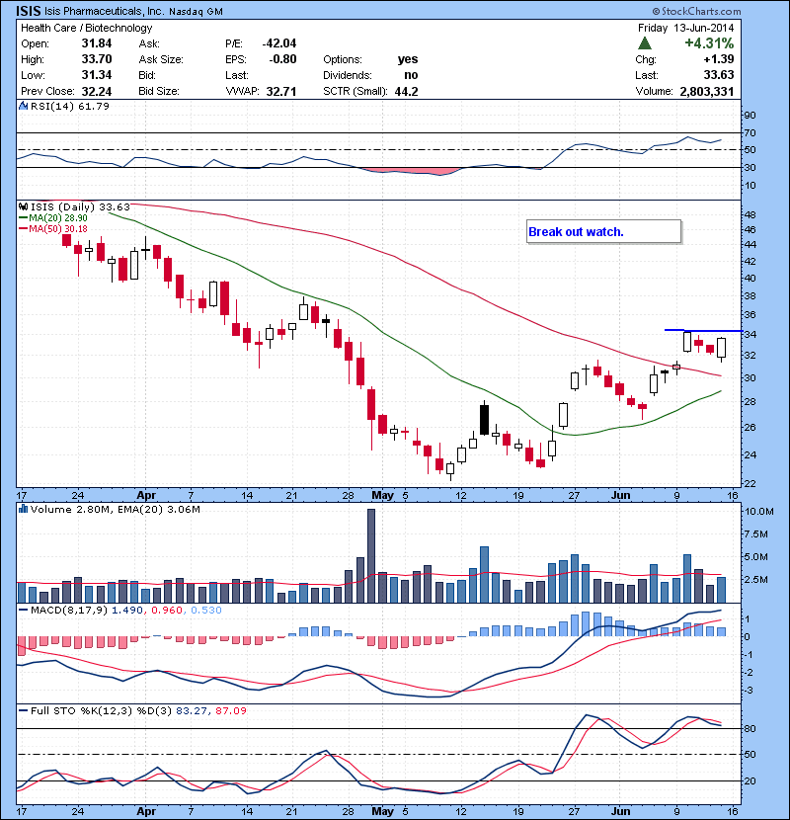Click the Dividends value no
The width and height of the screenshot is (790, 820).
(411, 75)
